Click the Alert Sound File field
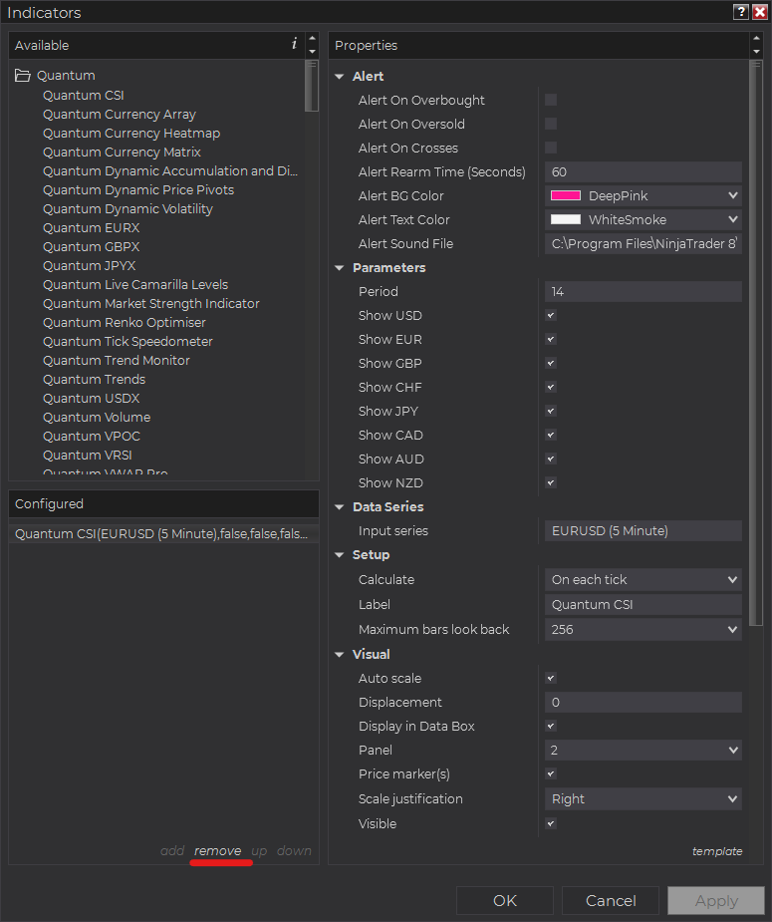 pyautogui.click(x=643, y=243)
